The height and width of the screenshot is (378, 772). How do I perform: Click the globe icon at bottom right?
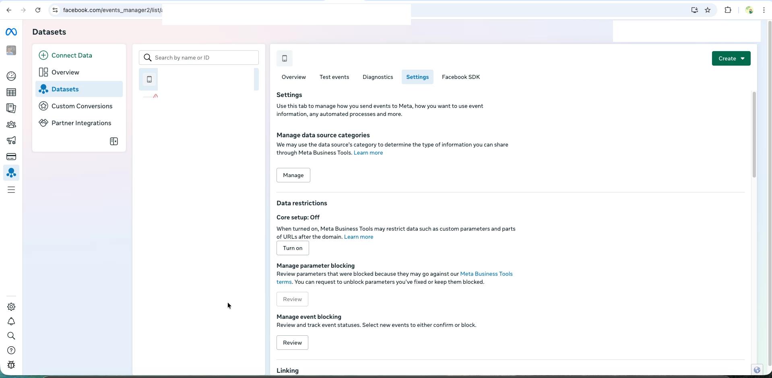pos(757,370)
